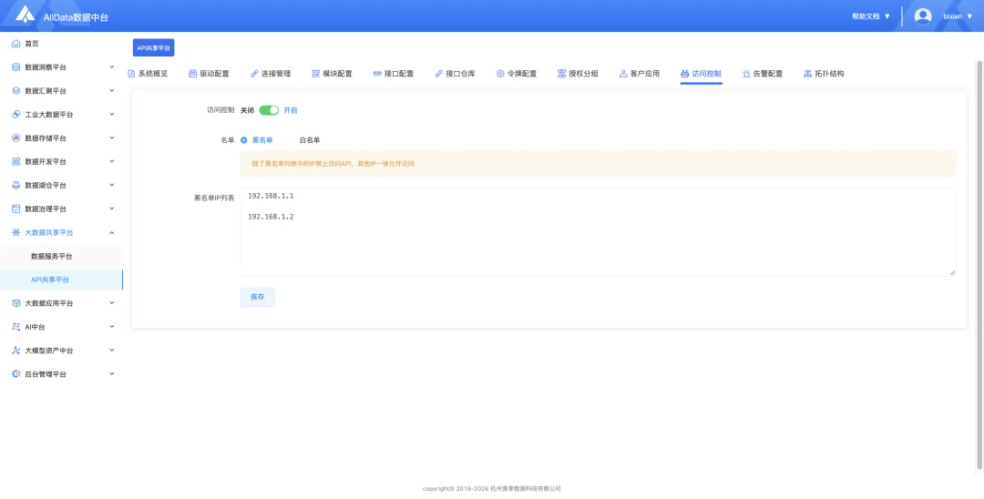This screenshot has width=984, height=499.
Task: Click the 数据湖仓平台 sidebar icon
Action: [x=16, y=186]
